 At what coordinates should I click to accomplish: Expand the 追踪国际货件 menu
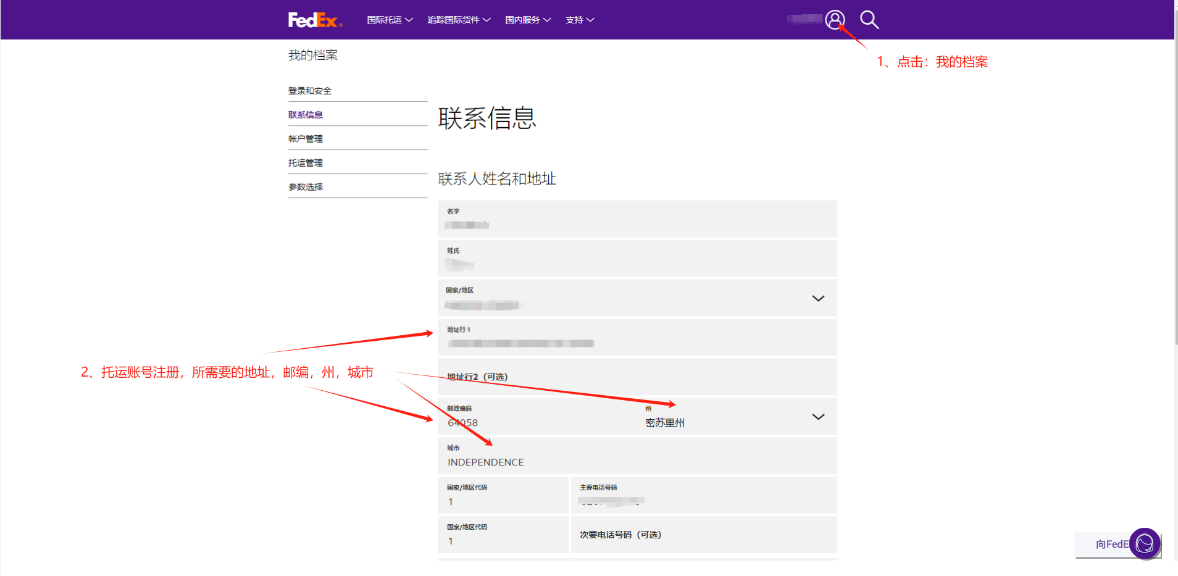pos(459,20)
